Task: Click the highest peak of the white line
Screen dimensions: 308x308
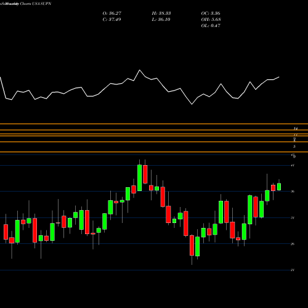Action: [x=140, y=70]
